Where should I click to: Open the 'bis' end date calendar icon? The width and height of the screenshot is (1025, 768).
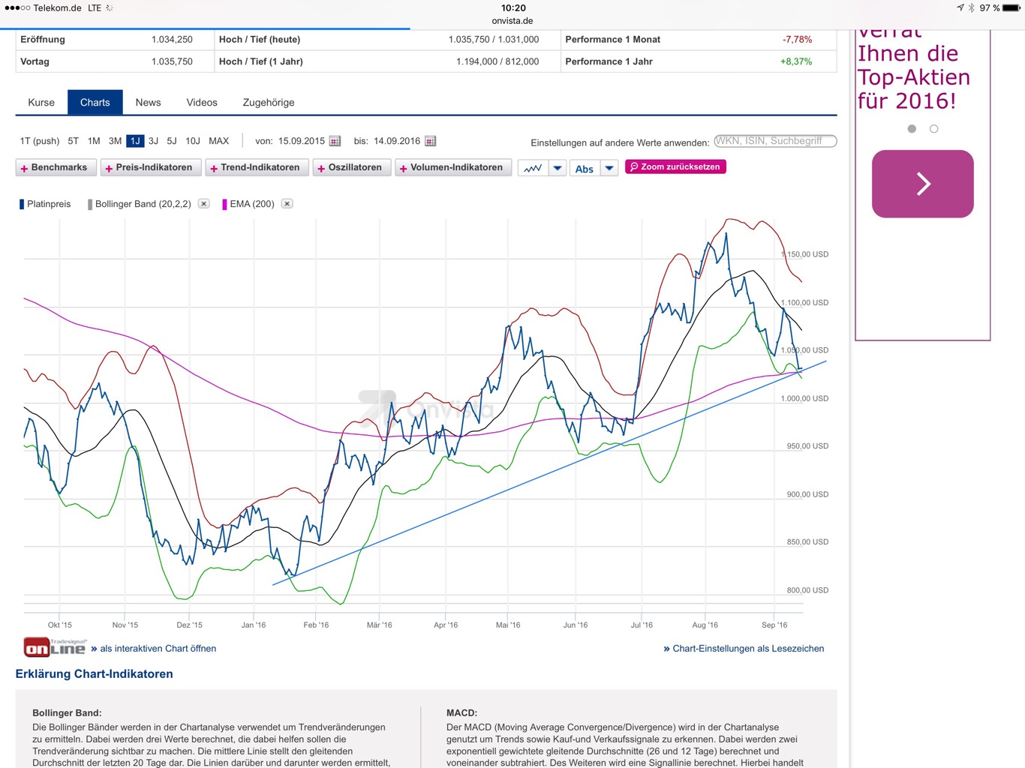click(430, 141)
